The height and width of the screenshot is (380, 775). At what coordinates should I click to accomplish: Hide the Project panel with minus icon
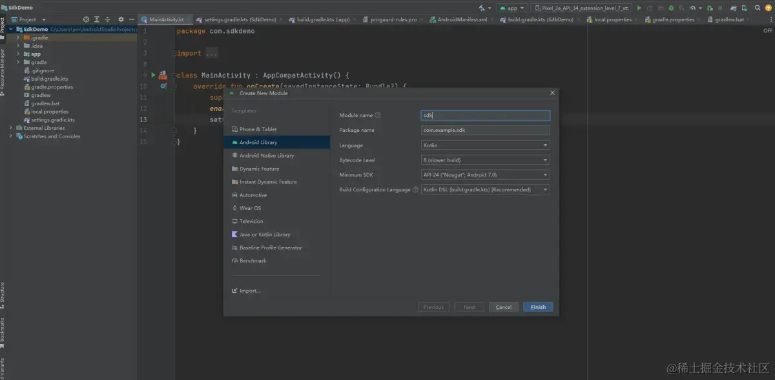(132, 19)
